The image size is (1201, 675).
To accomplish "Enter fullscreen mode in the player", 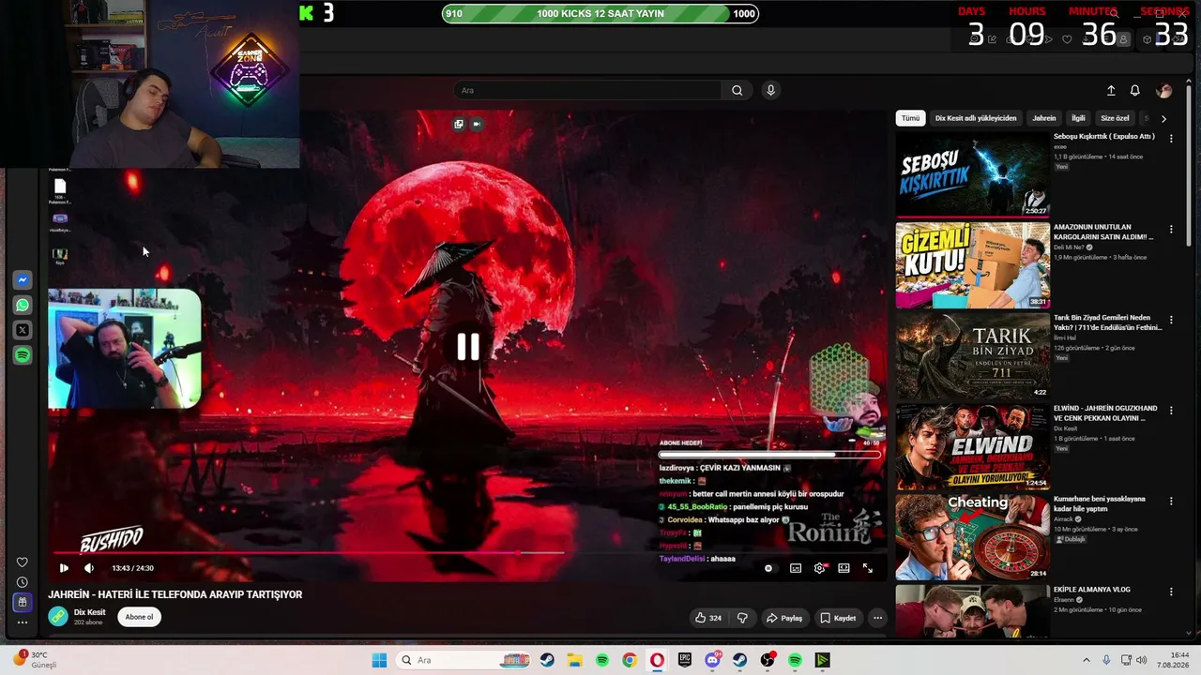I will click(868, 568).
